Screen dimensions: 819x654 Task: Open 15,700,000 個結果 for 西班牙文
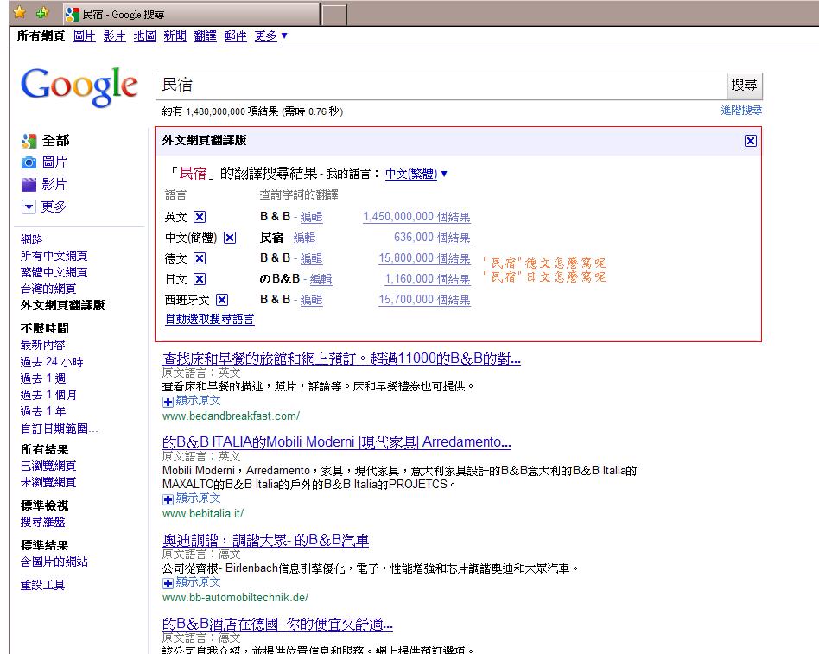click(x=425, y=300)
